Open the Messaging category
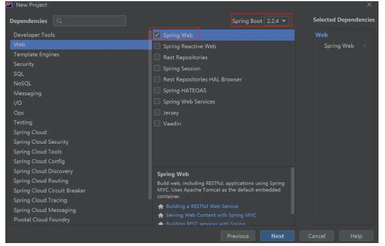The image size is (385, 246). coord(79,93)
